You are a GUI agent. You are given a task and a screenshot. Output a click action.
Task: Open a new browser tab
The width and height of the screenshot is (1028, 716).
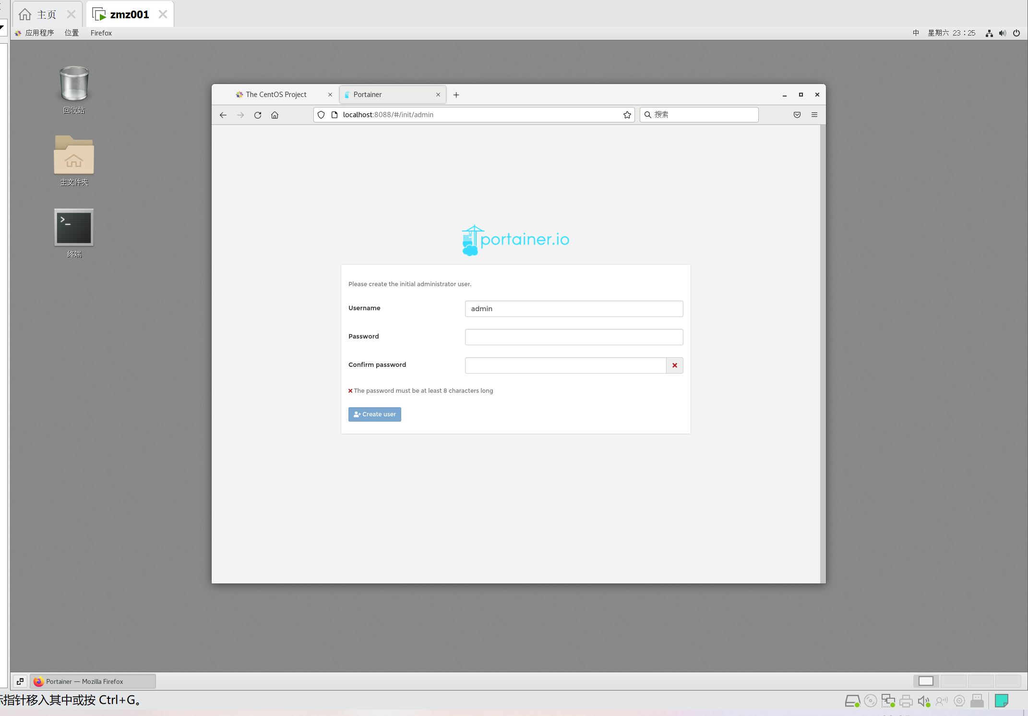(x=456, y=95)
